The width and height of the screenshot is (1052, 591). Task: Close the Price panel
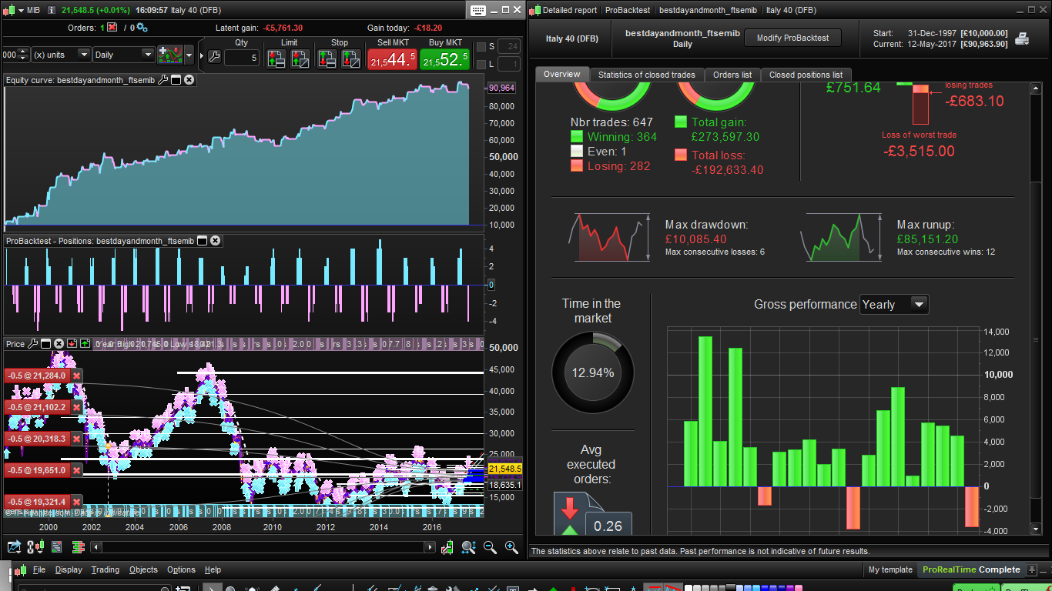[x=59, y=344]
